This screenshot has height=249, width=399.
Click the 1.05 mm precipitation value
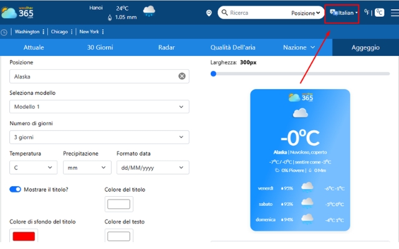pos(126,17)
